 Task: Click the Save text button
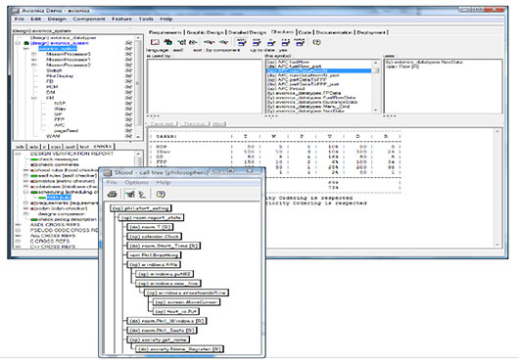[162, 124]
